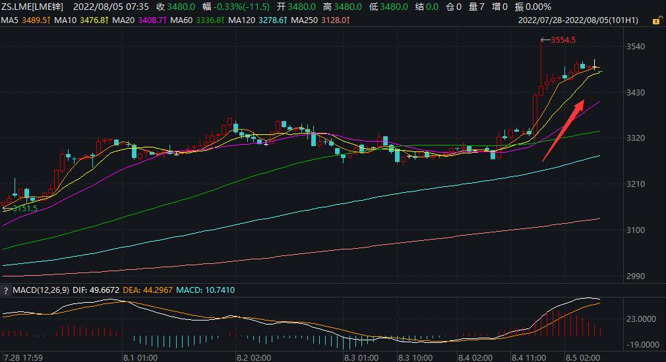Open the ZS.LME symbol name selector
Screen dimensions: 666x362
tap(32, 7)
